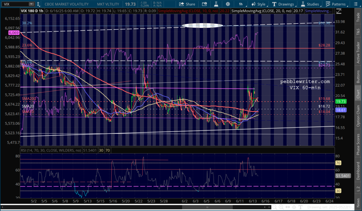Change the 1h timeframe selector
The image size is (362, 211).
point(240,4)
